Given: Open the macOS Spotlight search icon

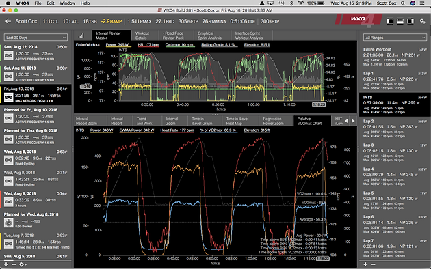Looking at the screenshot, I should [x=403, y=3].
